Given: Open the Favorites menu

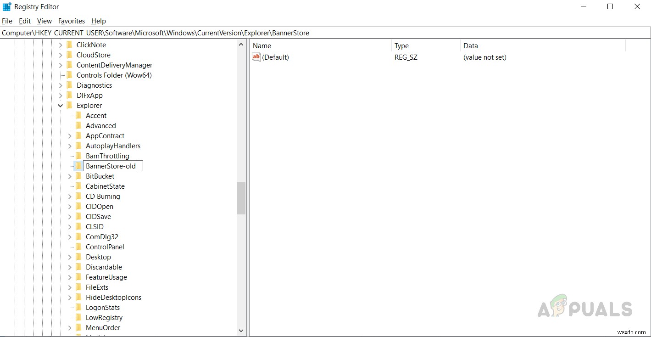Looking at the screenshot, I should 72,21.
